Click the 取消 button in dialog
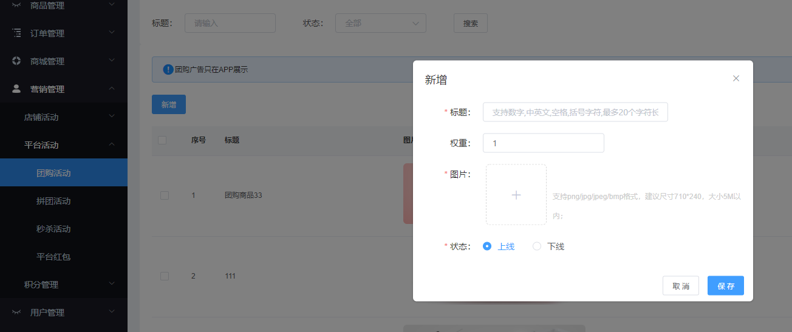792x332 pixels. pos(680,286)
